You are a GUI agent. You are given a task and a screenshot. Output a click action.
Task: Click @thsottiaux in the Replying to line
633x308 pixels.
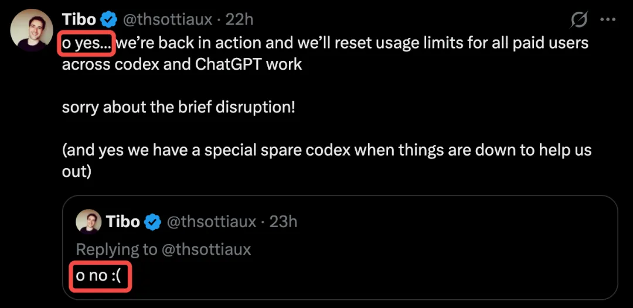point(206,249)
